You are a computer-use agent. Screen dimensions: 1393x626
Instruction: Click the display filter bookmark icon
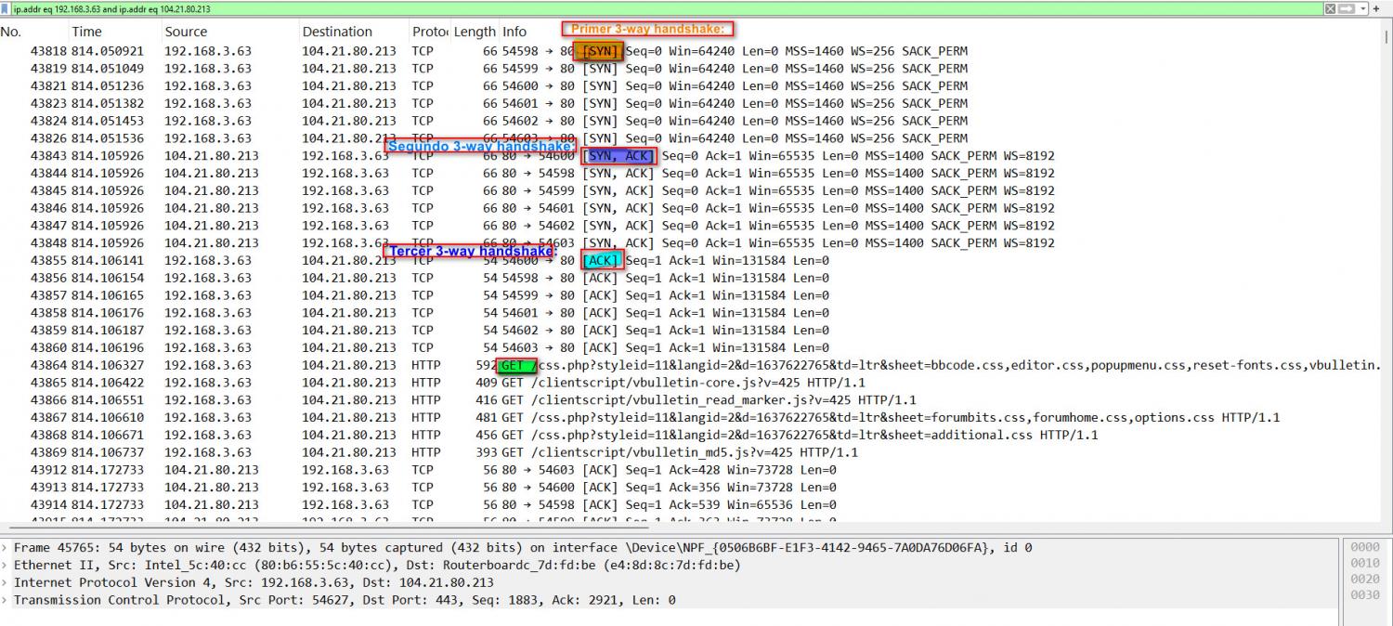[x=6, y=8]
